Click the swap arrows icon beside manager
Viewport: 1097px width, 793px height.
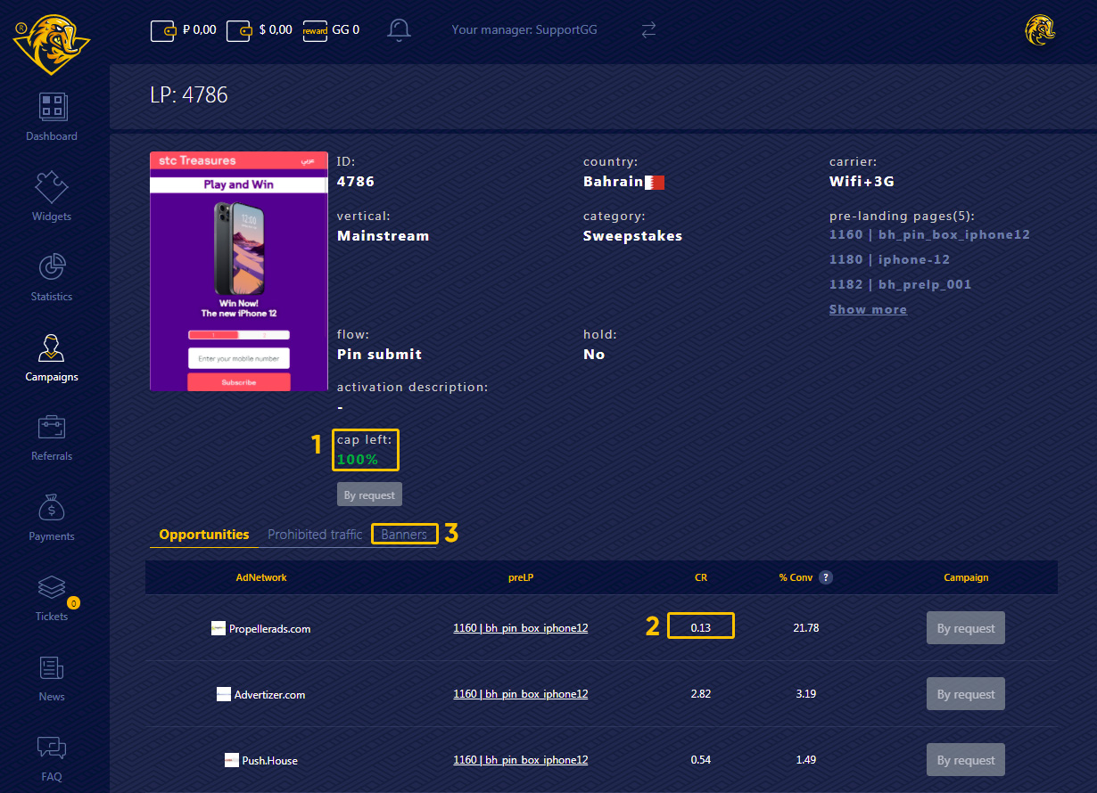[648, 30]
